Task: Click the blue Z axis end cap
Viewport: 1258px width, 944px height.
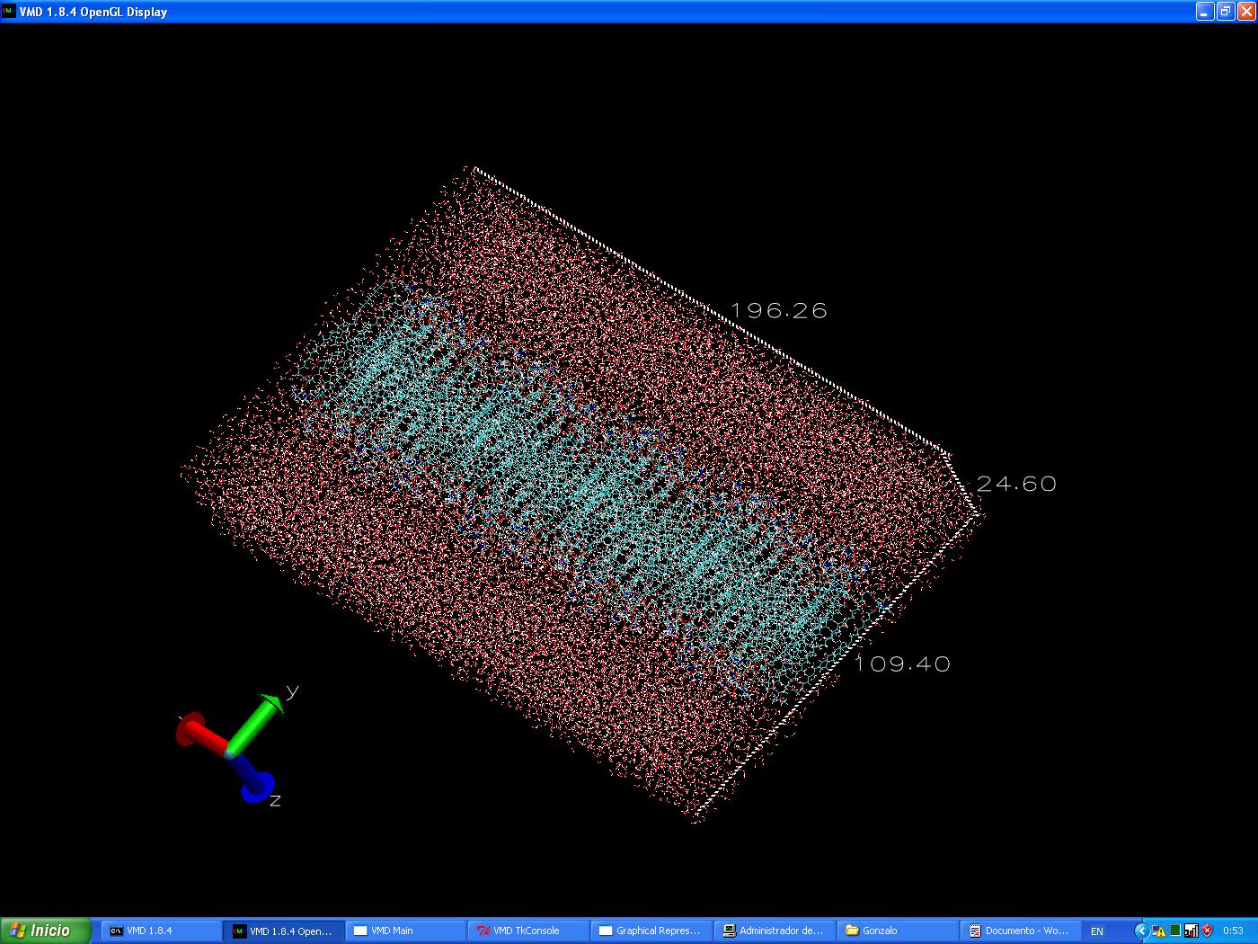Action: 259,788
